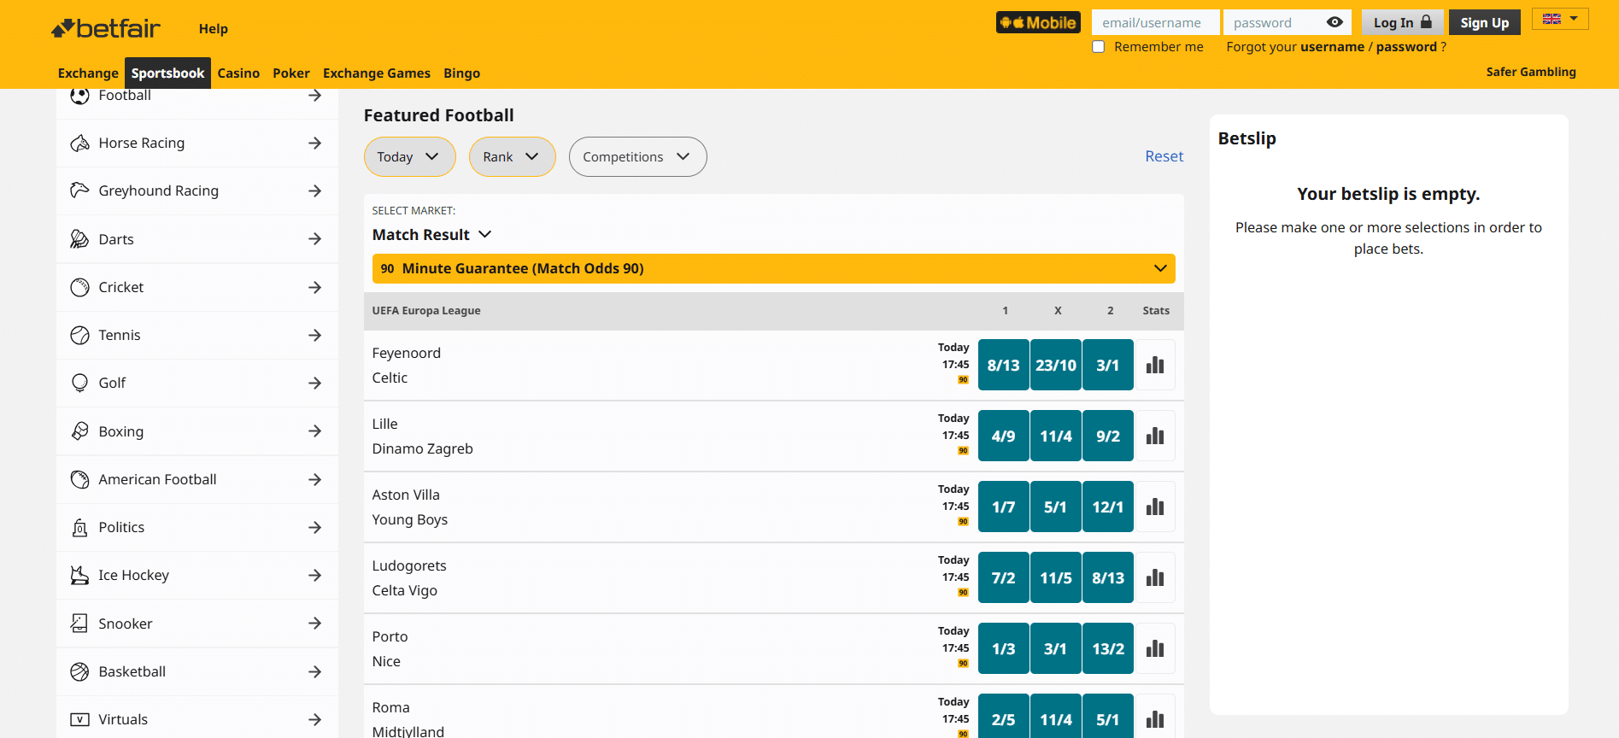Open the Rank sorting dropdown
The image size is (1619, 738).
click(x=513, y=157)
